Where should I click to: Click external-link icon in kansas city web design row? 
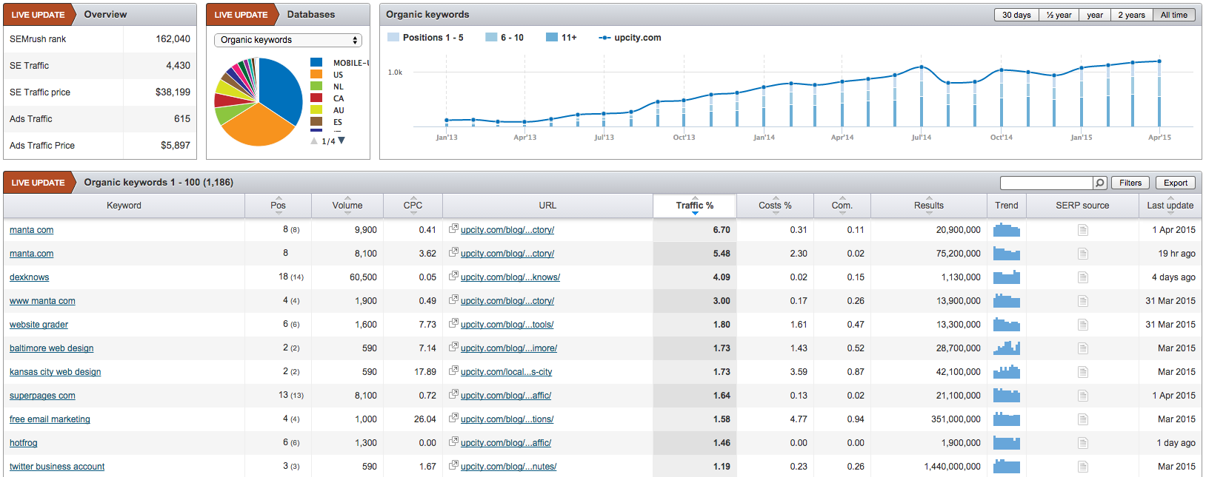(x=453, y=371)
